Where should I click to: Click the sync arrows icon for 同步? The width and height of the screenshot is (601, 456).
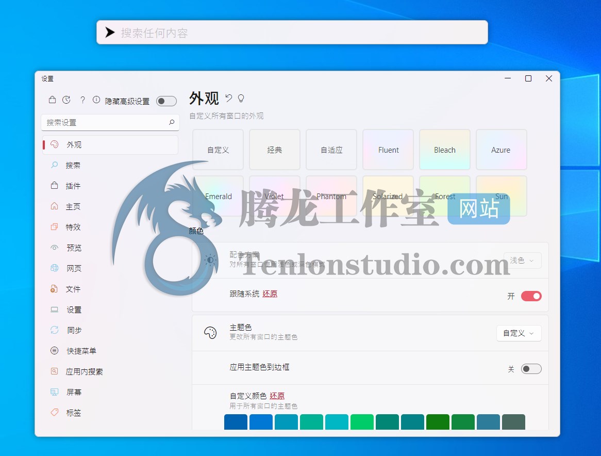pos(55,330)
